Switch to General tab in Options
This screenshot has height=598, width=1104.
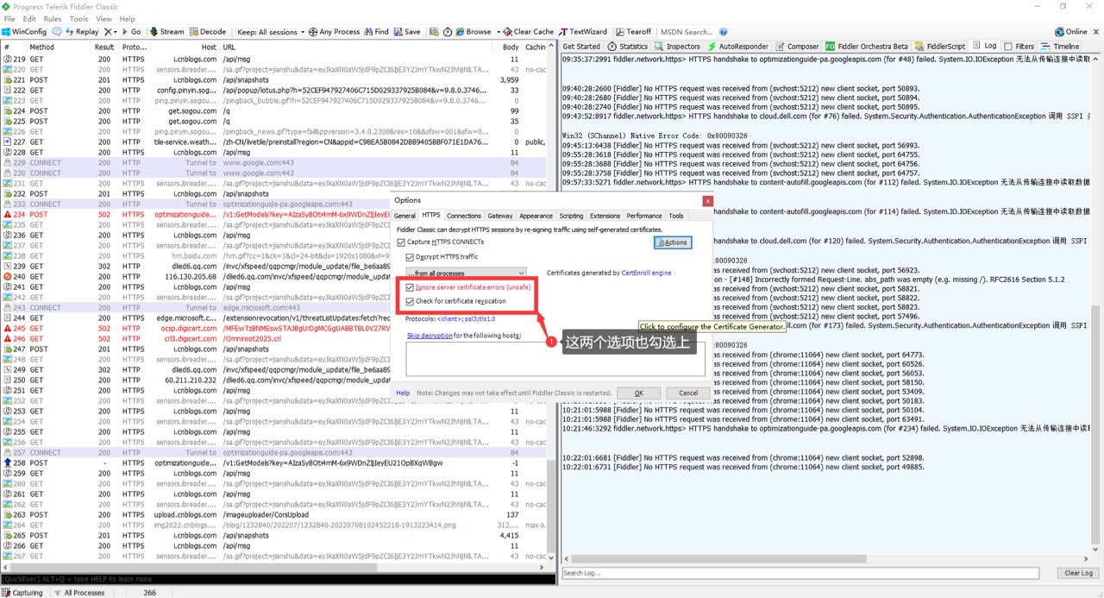(x=405, y=216)
